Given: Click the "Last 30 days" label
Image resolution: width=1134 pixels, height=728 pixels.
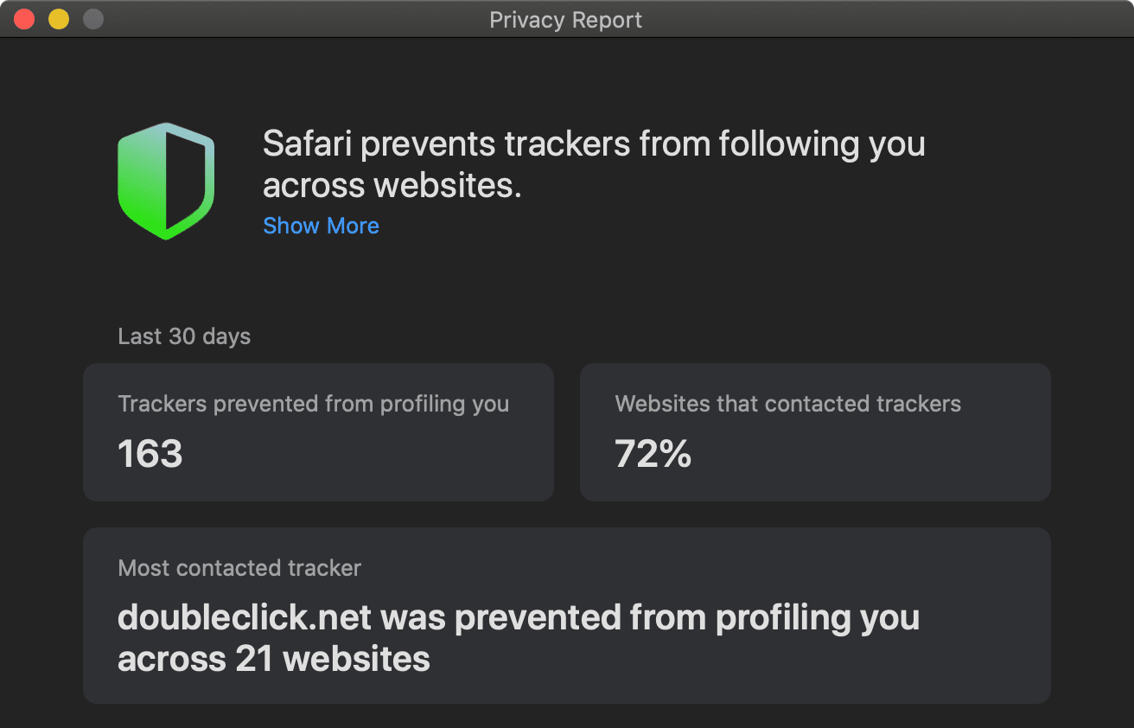Looking at the screenshot, I should point(184,336).
